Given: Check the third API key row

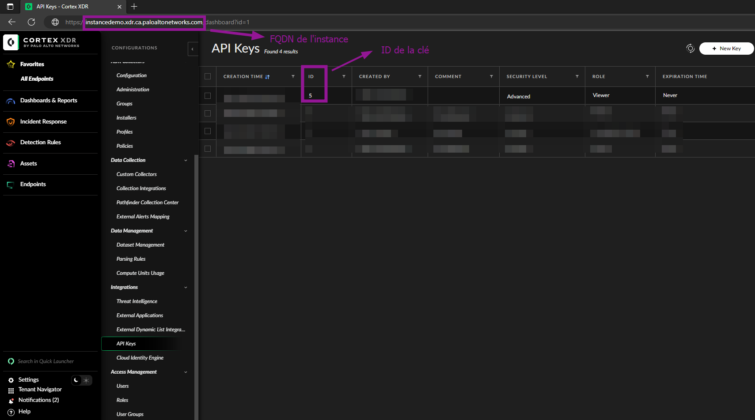Looking at the screenshot, I should tap(208, 131).
